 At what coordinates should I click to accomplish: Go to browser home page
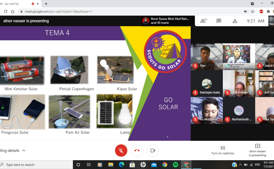pos(12,12)
